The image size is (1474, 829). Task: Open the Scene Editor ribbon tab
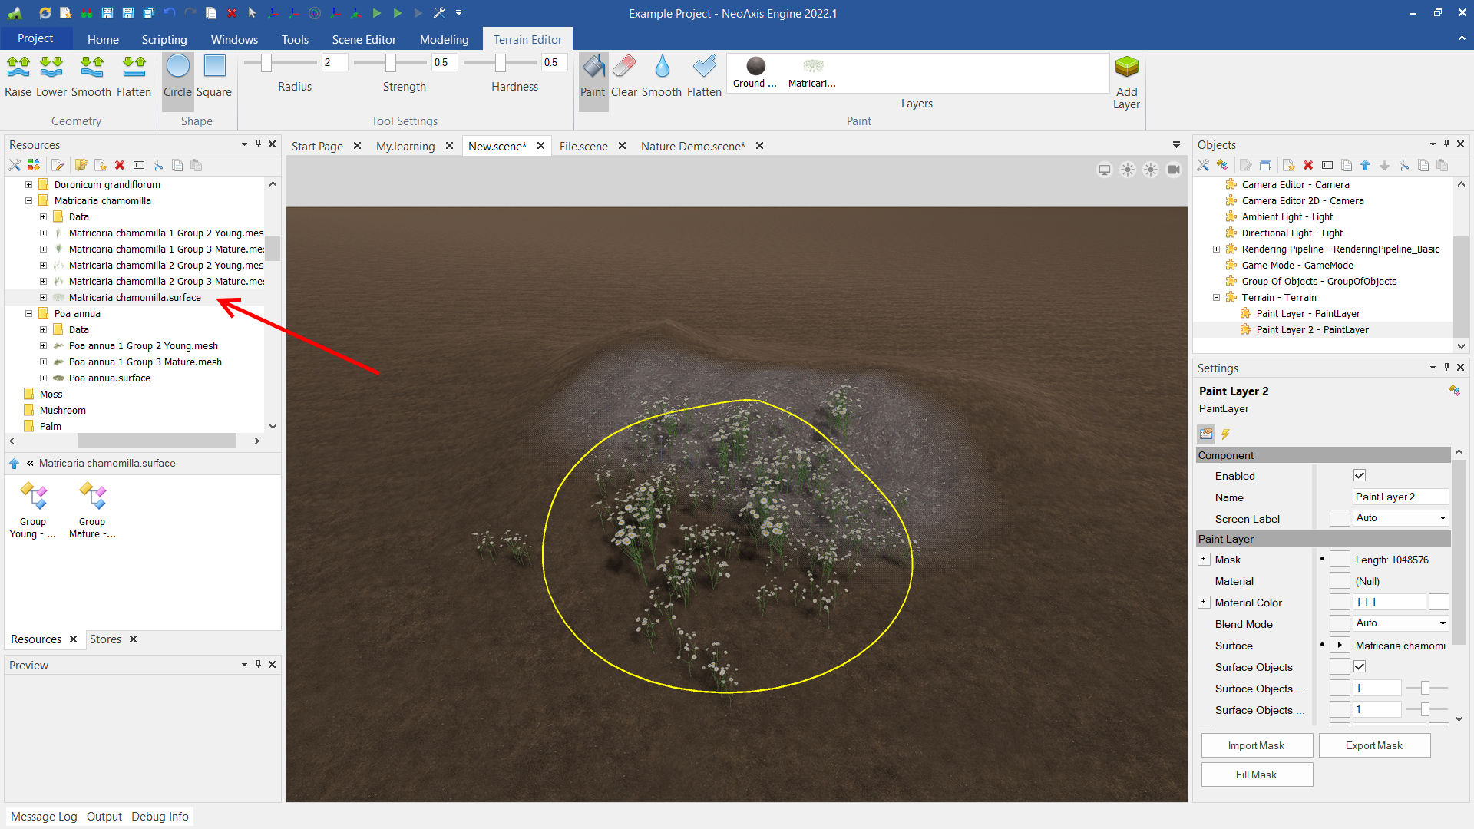point(364,39)
